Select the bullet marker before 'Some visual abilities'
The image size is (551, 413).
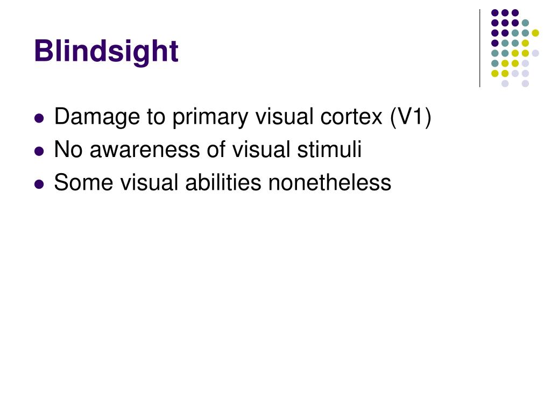pyautogui.click(x=39, y=184)
